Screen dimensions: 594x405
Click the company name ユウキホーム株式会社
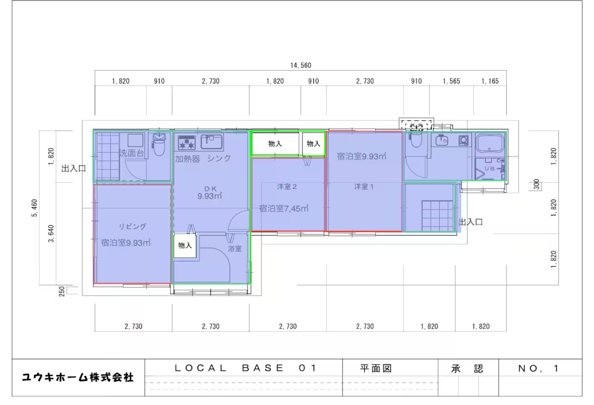pyautogui.click(x=78, y=377)
